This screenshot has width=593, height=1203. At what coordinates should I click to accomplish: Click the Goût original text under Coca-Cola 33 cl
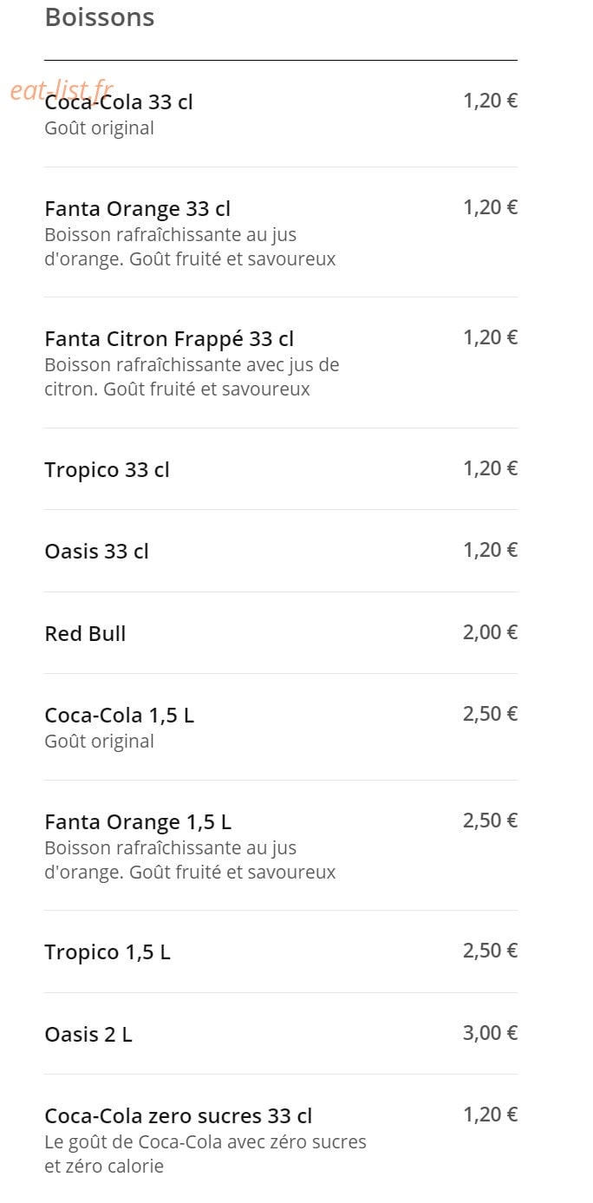point(99,128)
